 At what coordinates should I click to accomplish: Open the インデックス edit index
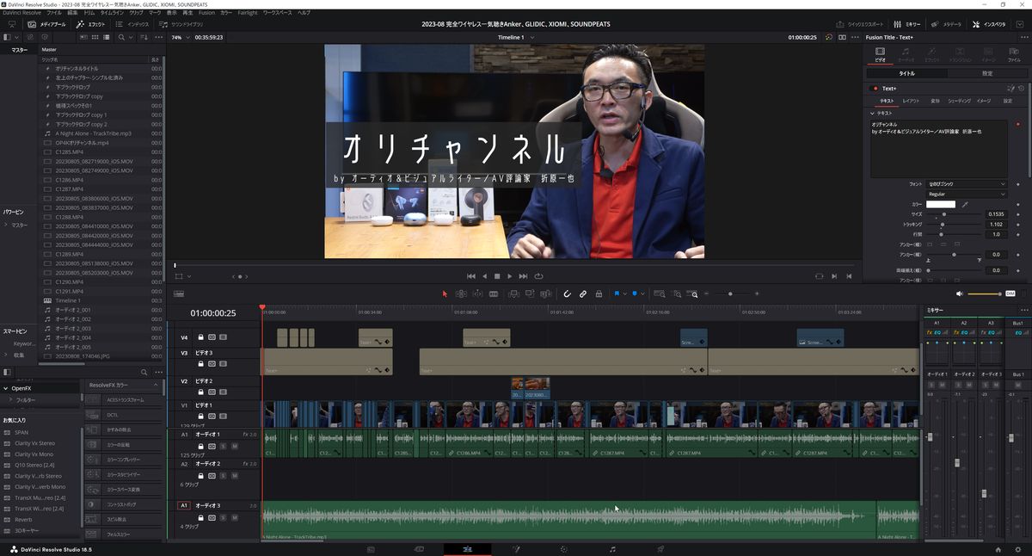[132, 24]
